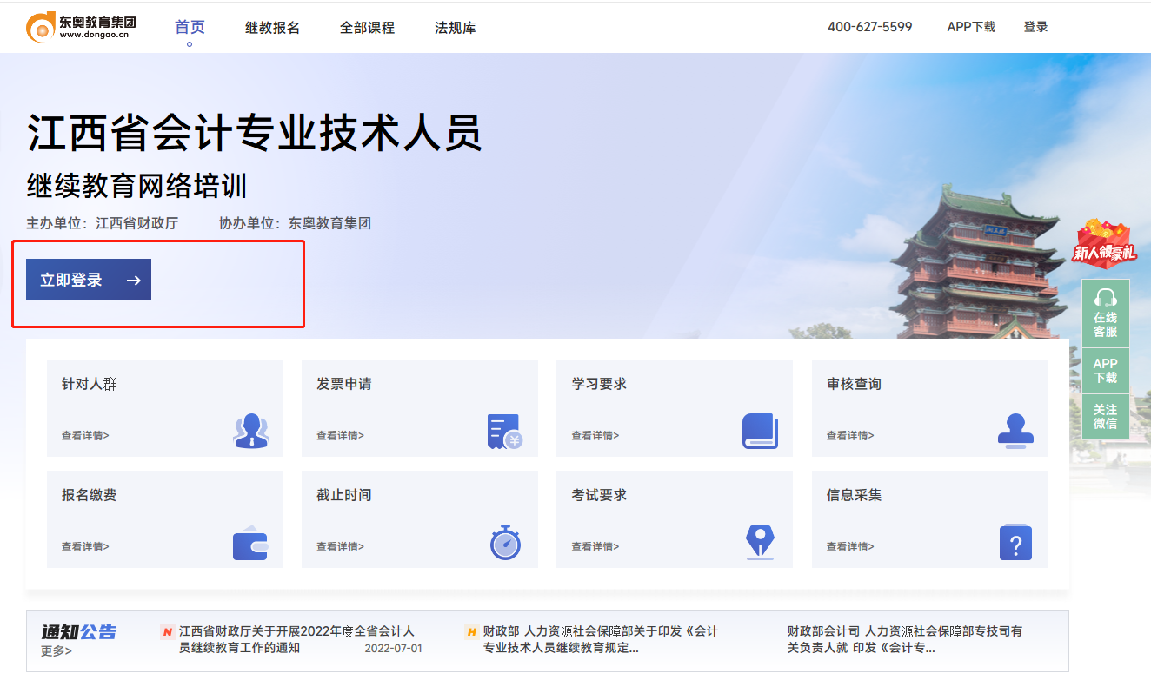
Task: Click the 登录 link at top right
Action: pyautogui.click(x=1036, y=27)
